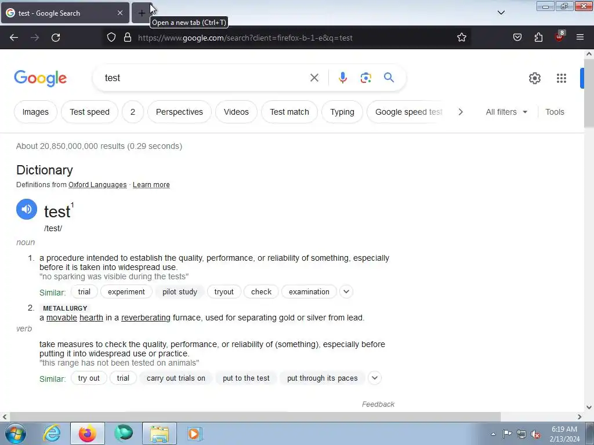Select synonym 'put to the test'
Viewport: 594px width, 445px height.
tap(246, 378)
